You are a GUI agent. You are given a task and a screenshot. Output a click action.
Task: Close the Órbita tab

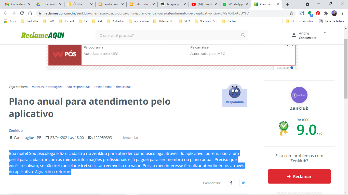[91, 4]
